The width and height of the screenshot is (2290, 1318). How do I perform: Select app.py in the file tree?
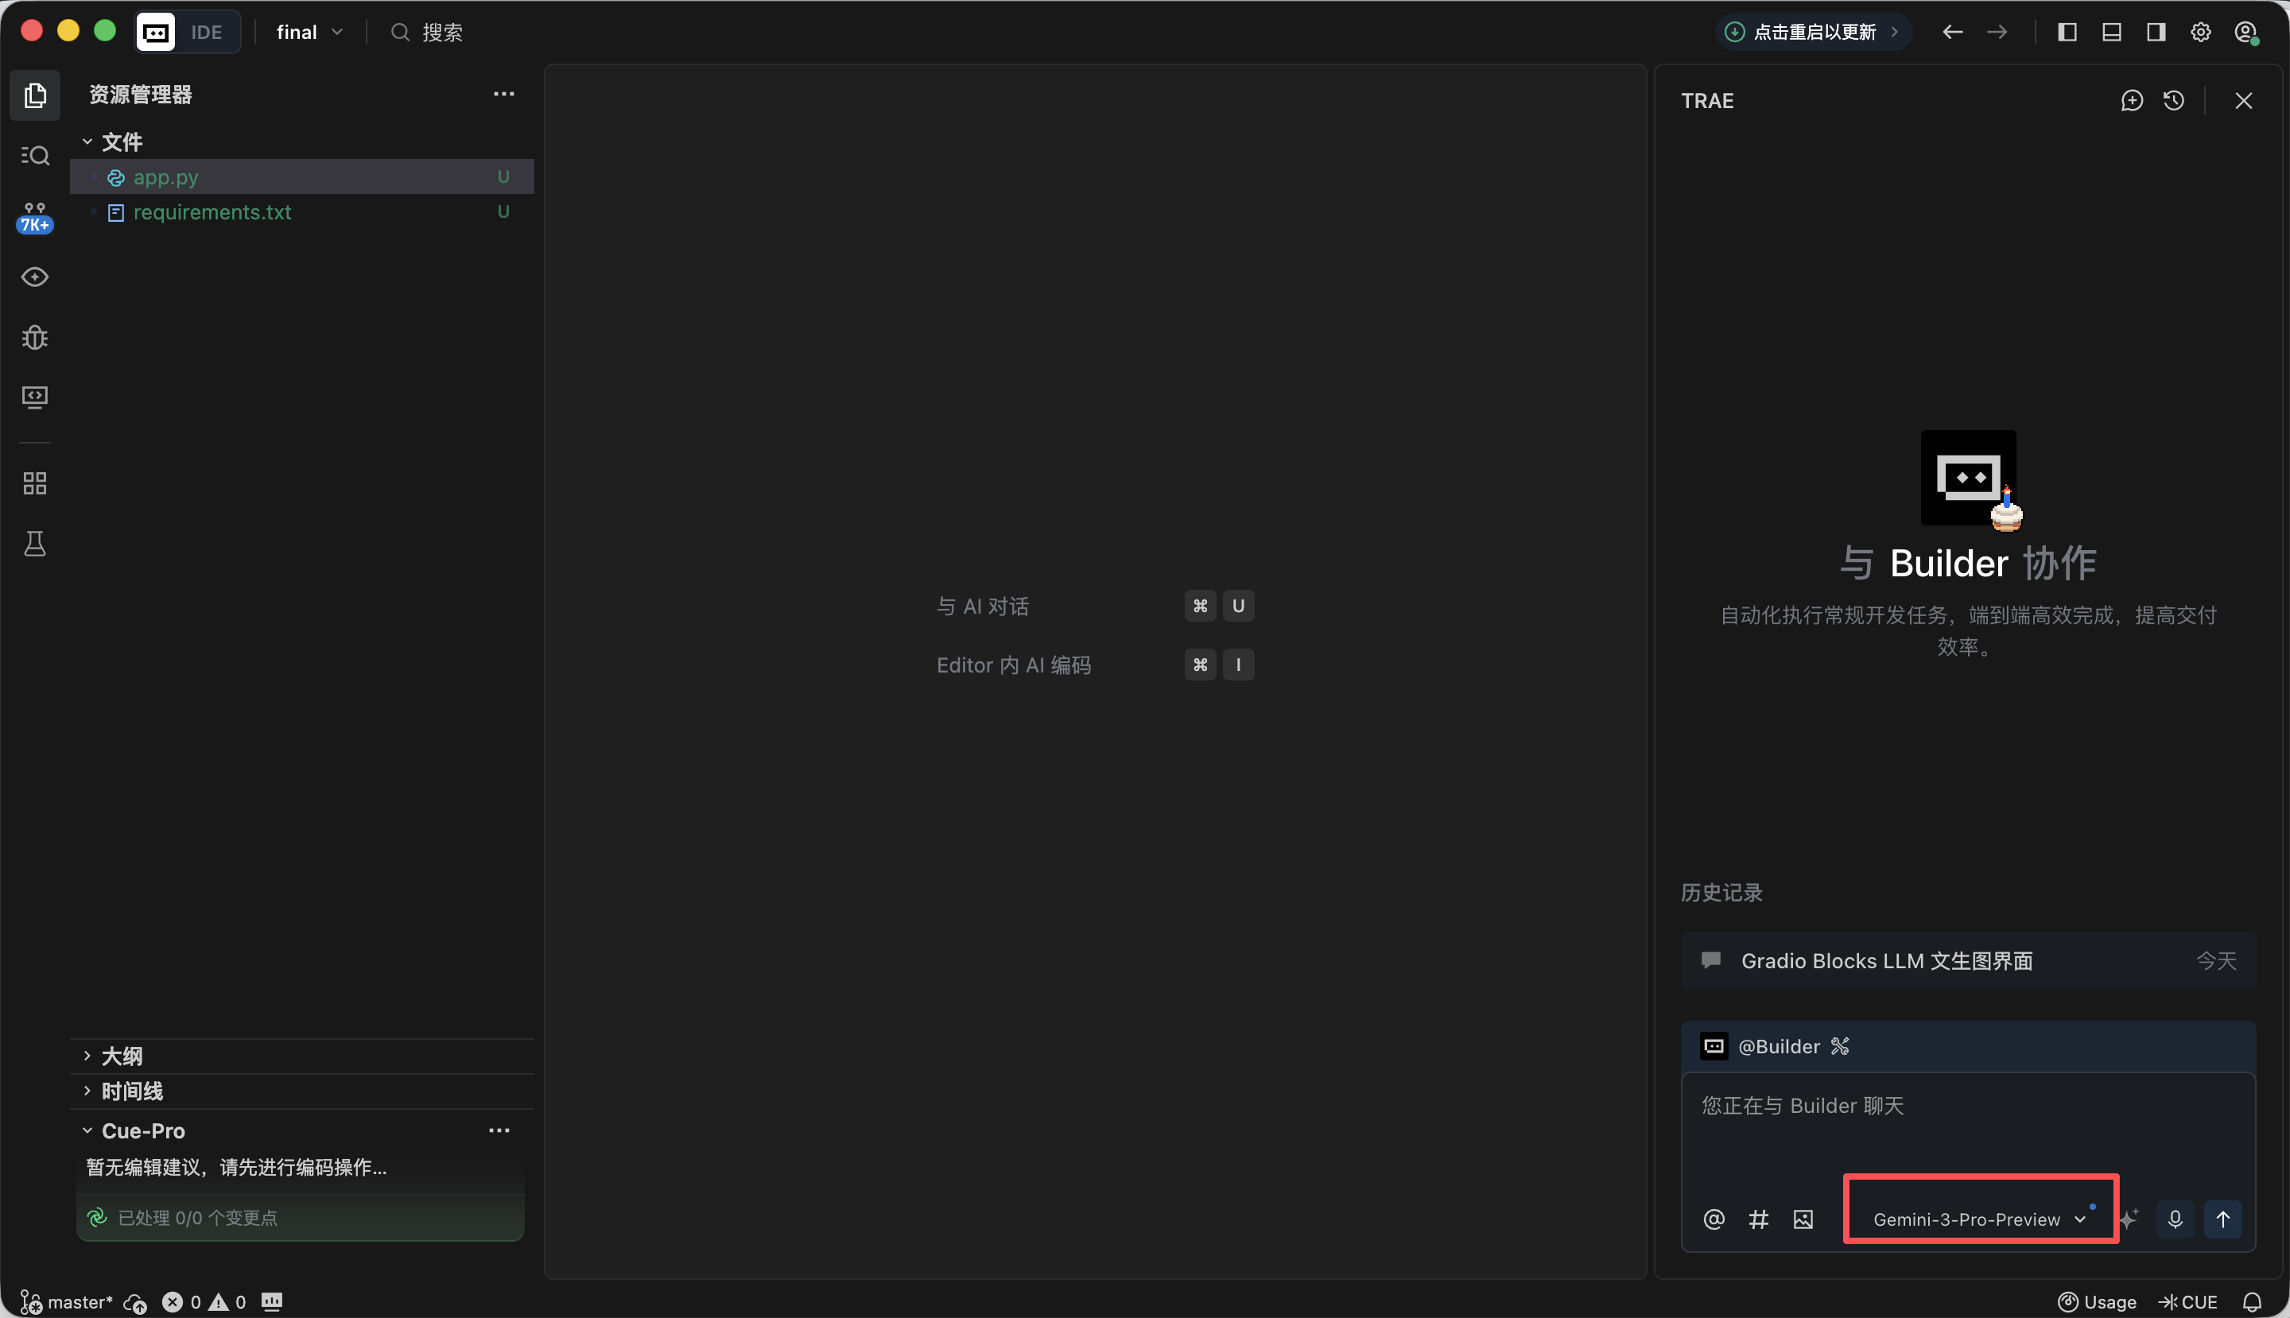click(x=165, y=177)
